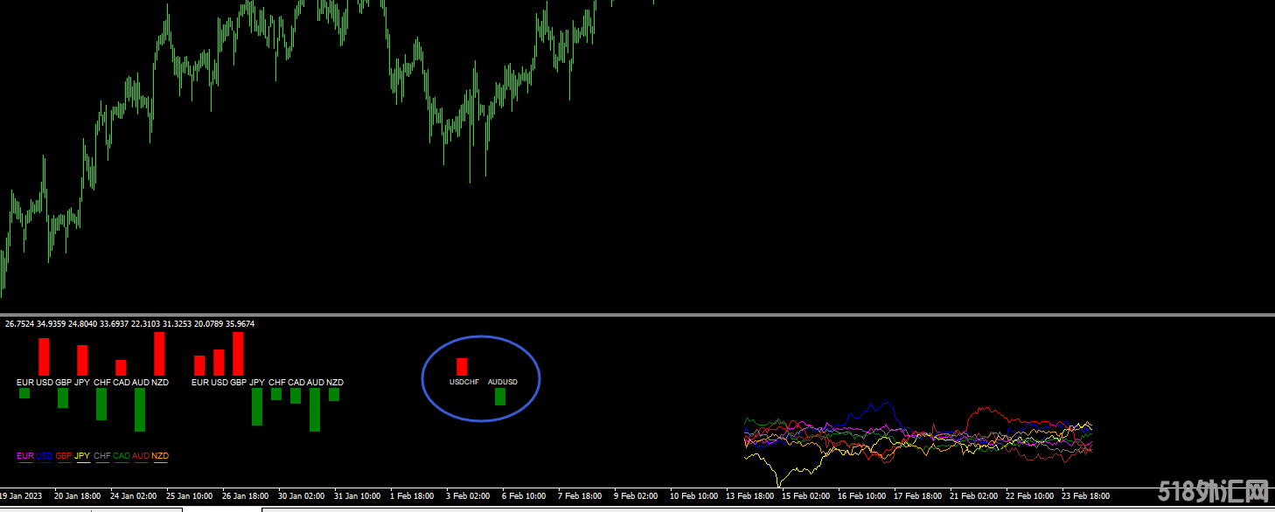Click indicator value 24.8040
1275x512 pixels.
82,324
